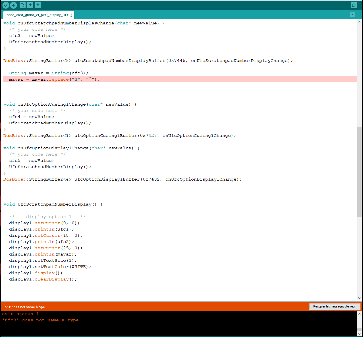Click the 'ufc3 = newValue;' line

pos(32,36)
